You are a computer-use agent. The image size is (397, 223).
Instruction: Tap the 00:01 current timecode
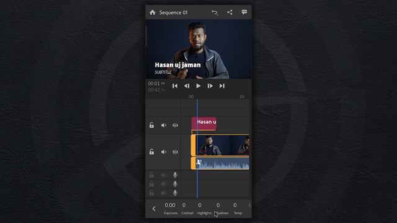pos(154,84)
